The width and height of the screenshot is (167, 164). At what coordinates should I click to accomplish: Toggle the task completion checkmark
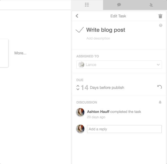click(80, 30)
